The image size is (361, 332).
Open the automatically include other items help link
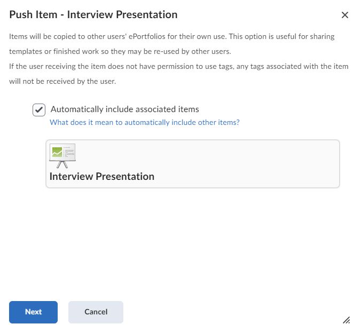[144, 122]
